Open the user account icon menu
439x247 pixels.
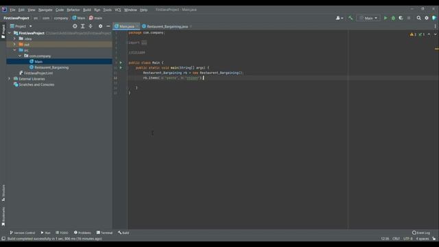(x=339, y=18)
